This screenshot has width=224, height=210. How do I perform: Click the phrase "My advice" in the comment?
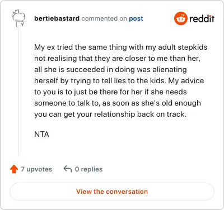point(186,81)
